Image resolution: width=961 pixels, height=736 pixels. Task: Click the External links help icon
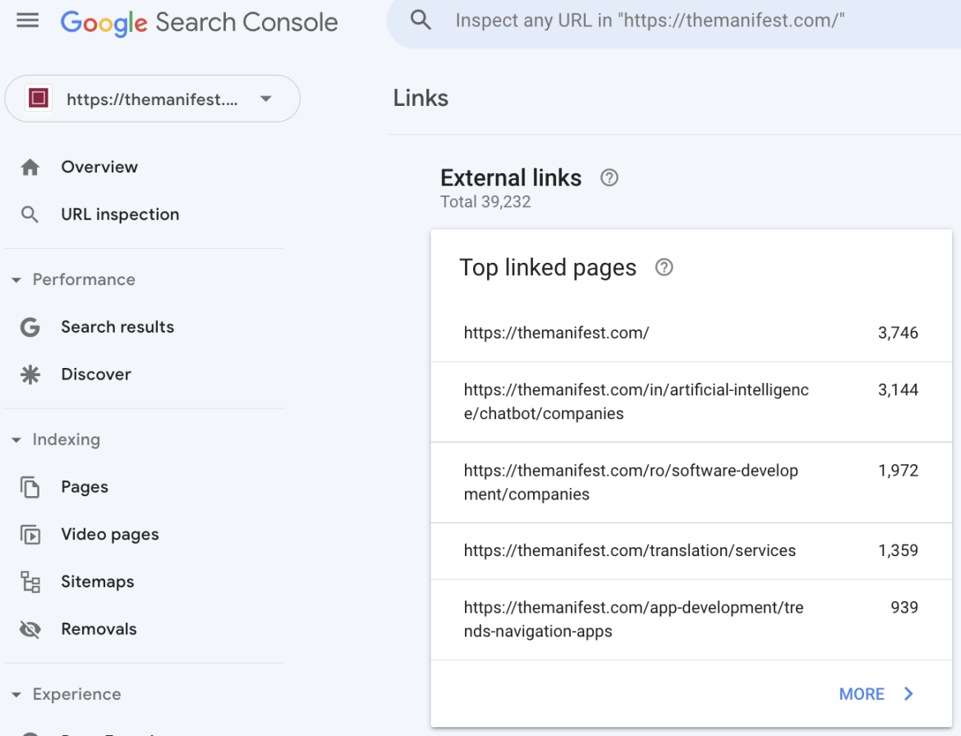click(609, 177)
